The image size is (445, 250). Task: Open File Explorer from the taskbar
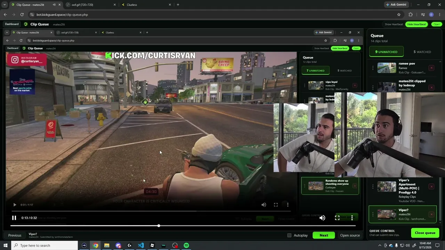(107, 245)
